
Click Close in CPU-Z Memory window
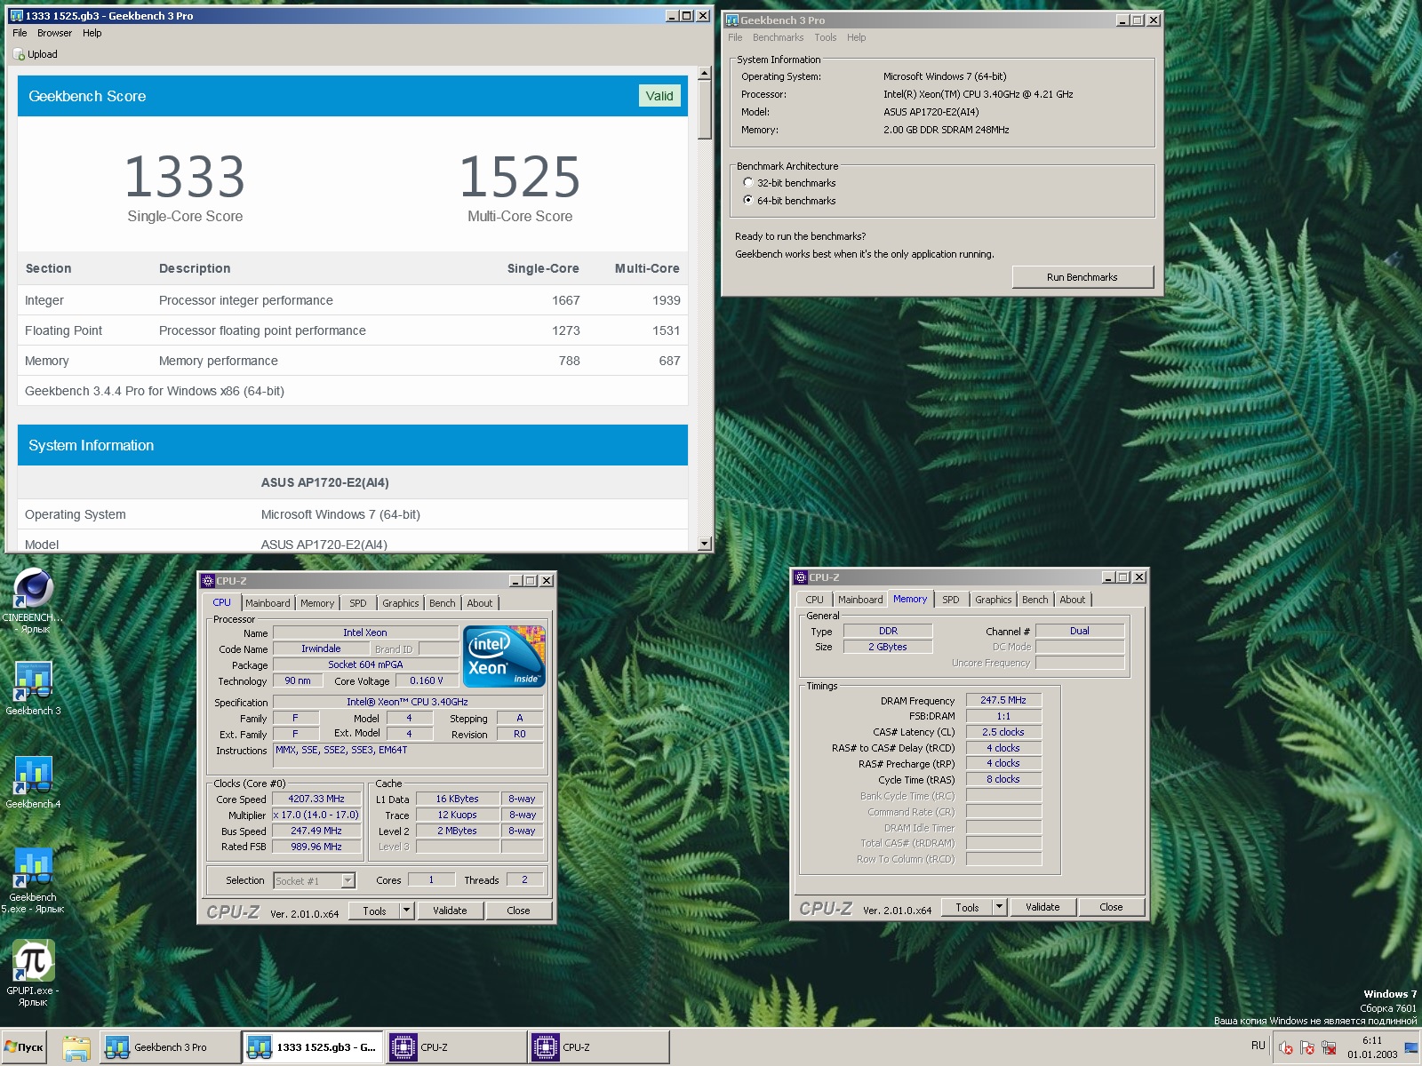(1111, 907)
